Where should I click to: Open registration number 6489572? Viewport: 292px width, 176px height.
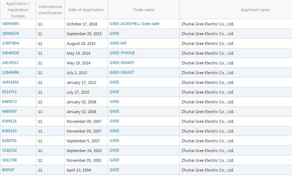point(9,102)
